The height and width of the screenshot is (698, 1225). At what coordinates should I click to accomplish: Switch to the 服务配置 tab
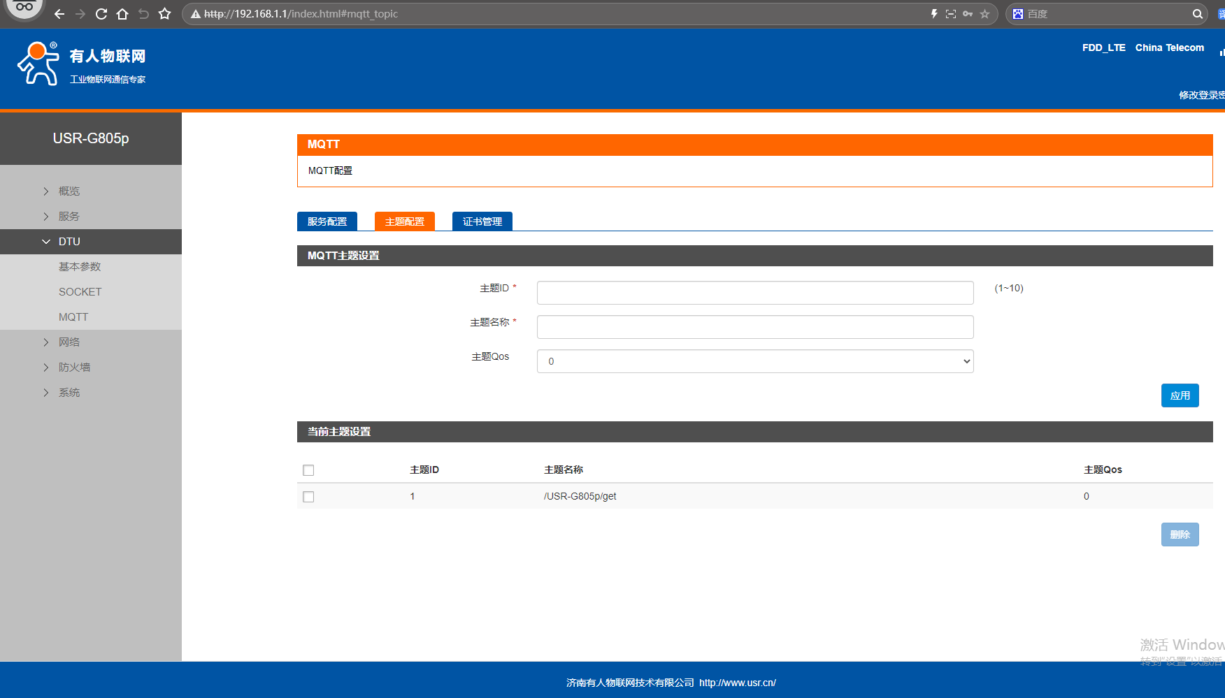tap(327, 221)
